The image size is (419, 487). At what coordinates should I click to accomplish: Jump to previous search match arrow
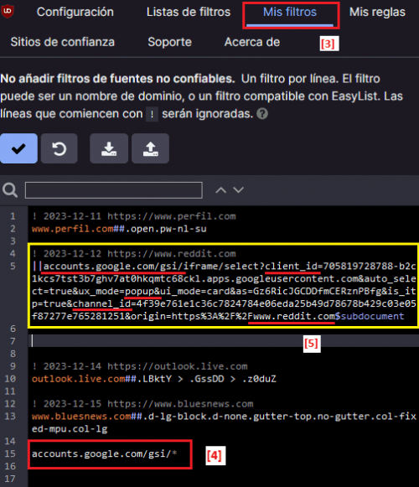[221, 189]
